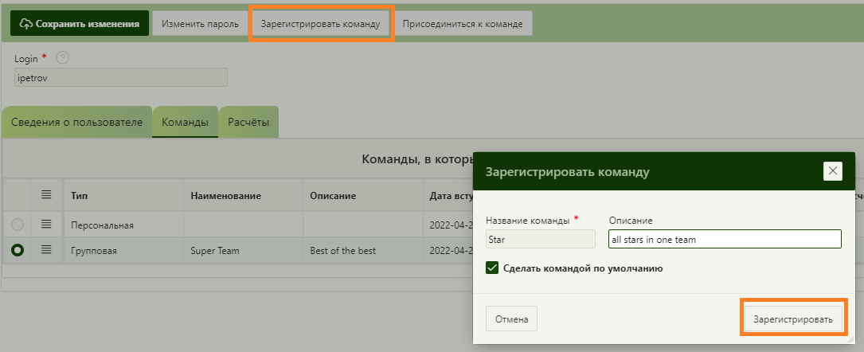Screen dimensions: 864x352
Task: Select the Групповая team radio button
Action: [x=18, y=250]
